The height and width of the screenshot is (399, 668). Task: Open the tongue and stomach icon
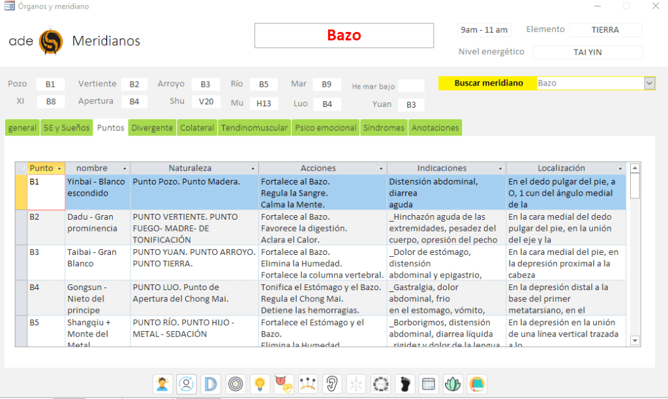click(284, 384)
